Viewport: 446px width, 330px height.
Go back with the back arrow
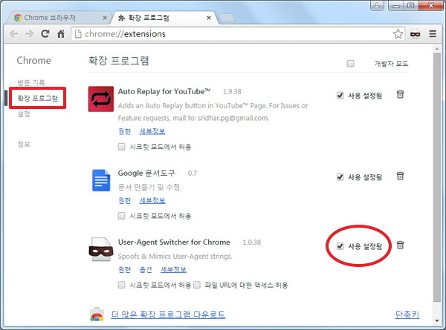coord(13,34)
